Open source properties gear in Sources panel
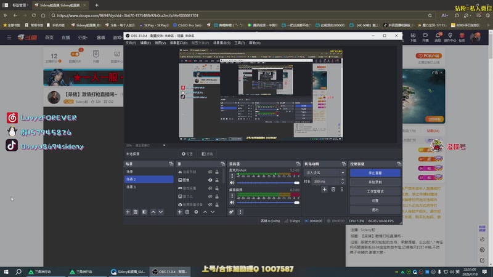This screenshot has width=493, height=277. point(196,212)
